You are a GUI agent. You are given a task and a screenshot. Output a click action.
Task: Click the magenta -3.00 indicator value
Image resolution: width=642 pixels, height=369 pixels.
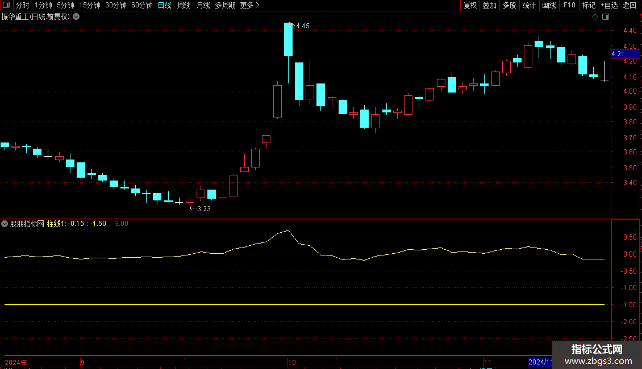pos(119,224)
